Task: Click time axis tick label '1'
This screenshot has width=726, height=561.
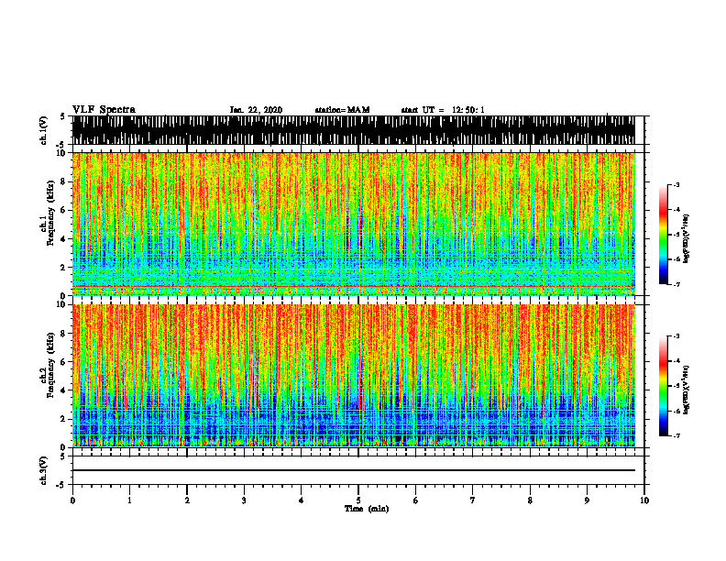Action: [129, 500]
